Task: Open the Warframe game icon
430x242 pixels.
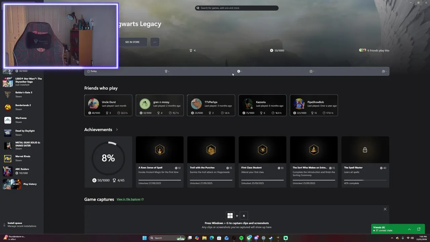Action: click(8, 120)
